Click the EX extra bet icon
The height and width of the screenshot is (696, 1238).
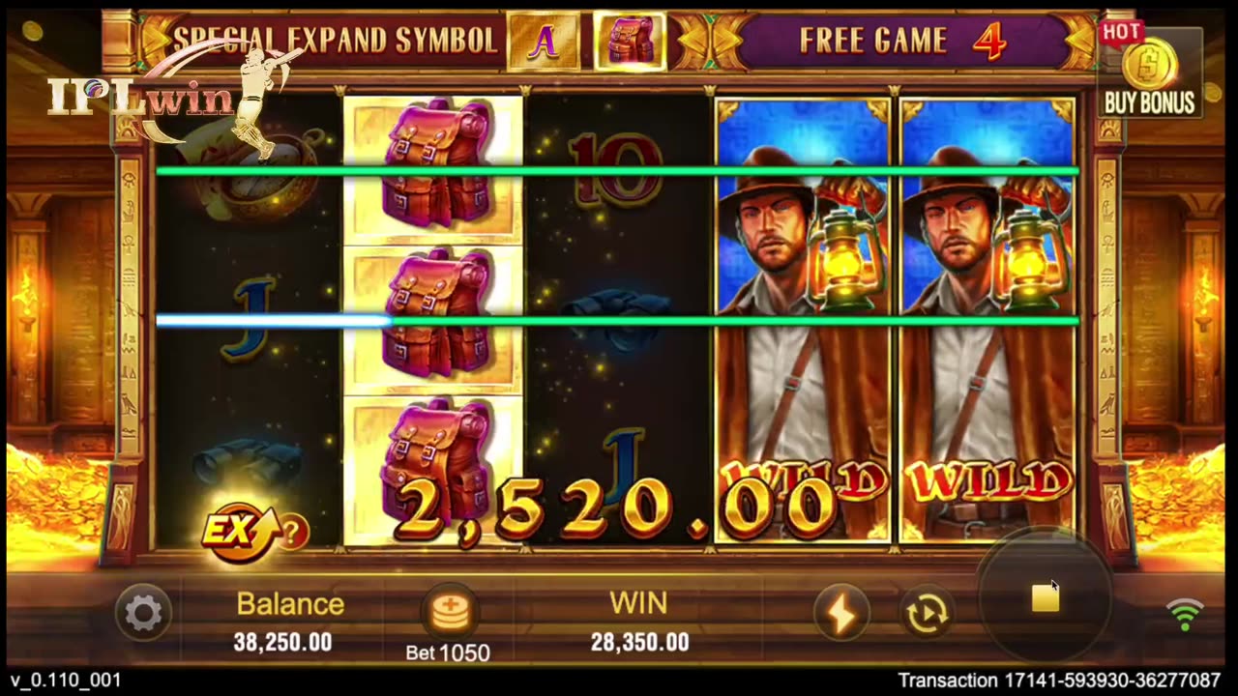pos(240,532)
